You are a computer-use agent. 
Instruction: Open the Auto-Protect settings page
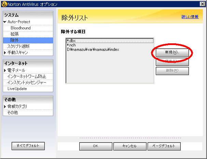[19, 22]
